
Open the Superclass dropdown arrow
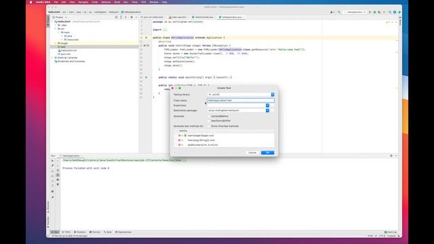point(267,106)
